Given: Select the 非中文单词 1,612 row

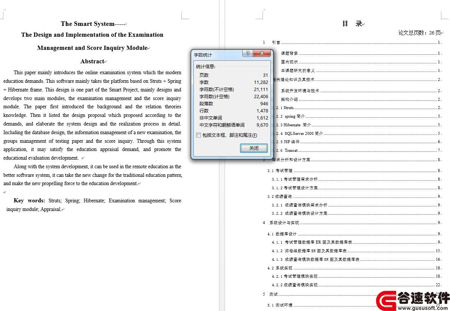Looking at the screenshot, I should [x=233, y=118].
